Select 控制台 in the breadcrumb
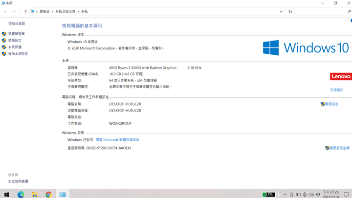 point(44,11)
